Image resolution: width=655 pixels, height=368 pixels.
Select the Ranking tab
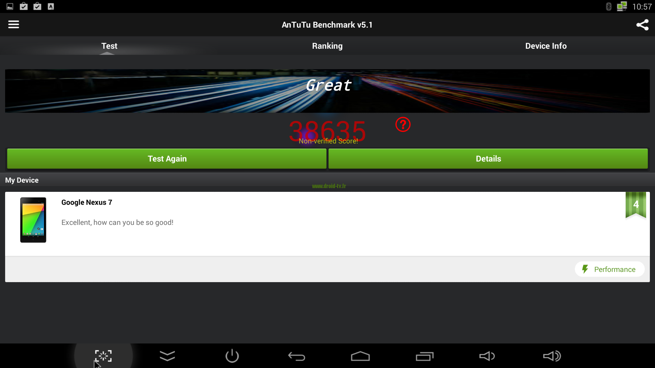pyautogui.click(x=327, y=46)
